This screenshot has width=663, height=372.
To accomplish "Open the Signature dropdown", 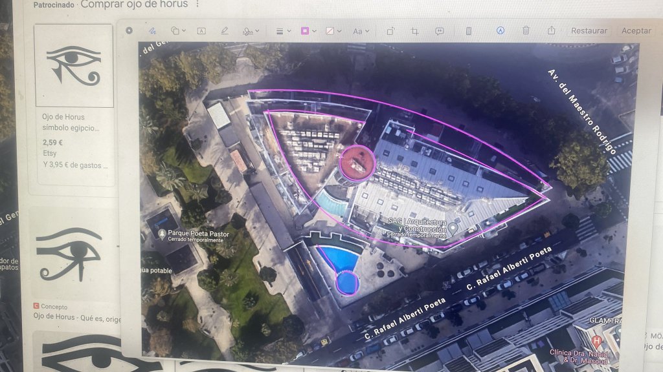I will click(x=250, y=30).
